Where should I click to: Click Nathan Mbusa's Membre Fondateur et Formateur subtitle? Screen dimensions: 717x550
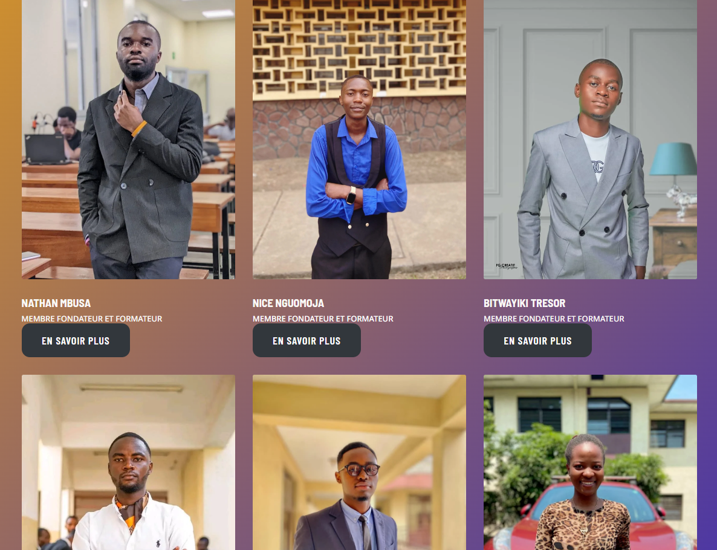[x=92, y=319]
